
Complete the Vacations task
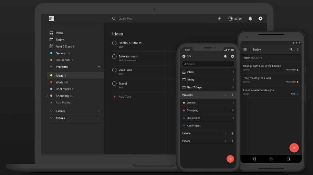click(x=114, y=70)
